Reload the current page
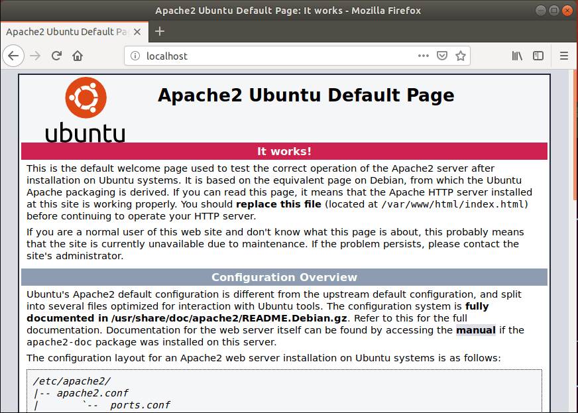This screenshot has height=413, width=578. coord(57,56)
